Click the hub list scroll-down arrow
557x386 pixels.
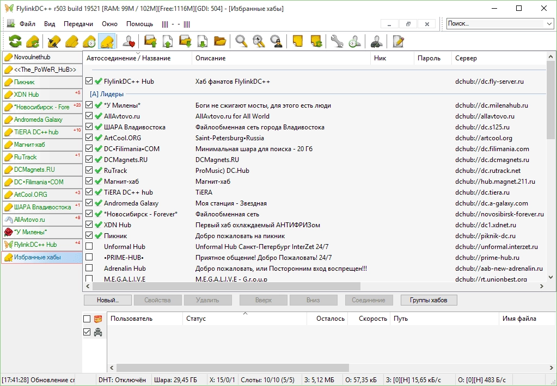550,277
